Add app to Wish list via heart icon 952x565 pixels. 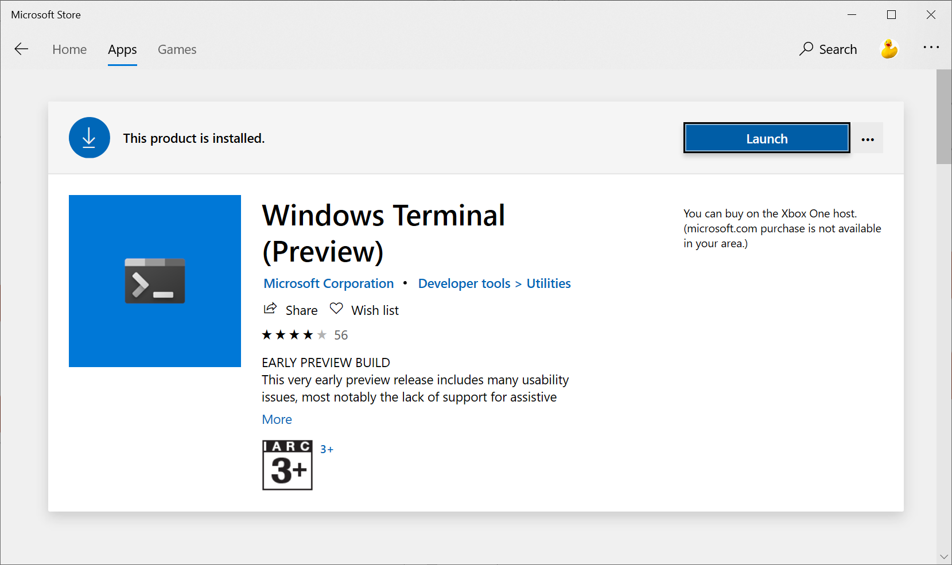[x=336, y=309]
